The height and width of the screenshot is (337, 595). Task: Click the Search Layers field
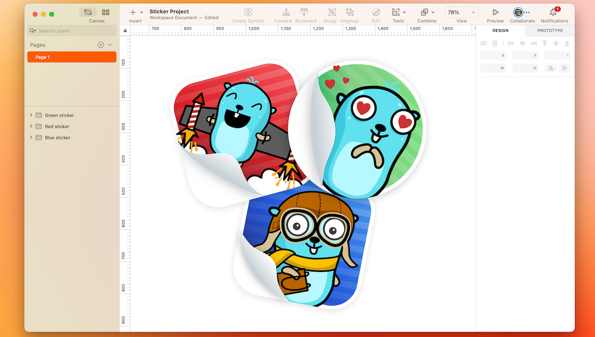(72, 30)
